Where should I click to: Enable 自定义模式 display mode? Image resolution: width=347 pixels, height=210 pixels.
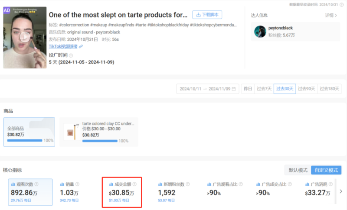326,170
